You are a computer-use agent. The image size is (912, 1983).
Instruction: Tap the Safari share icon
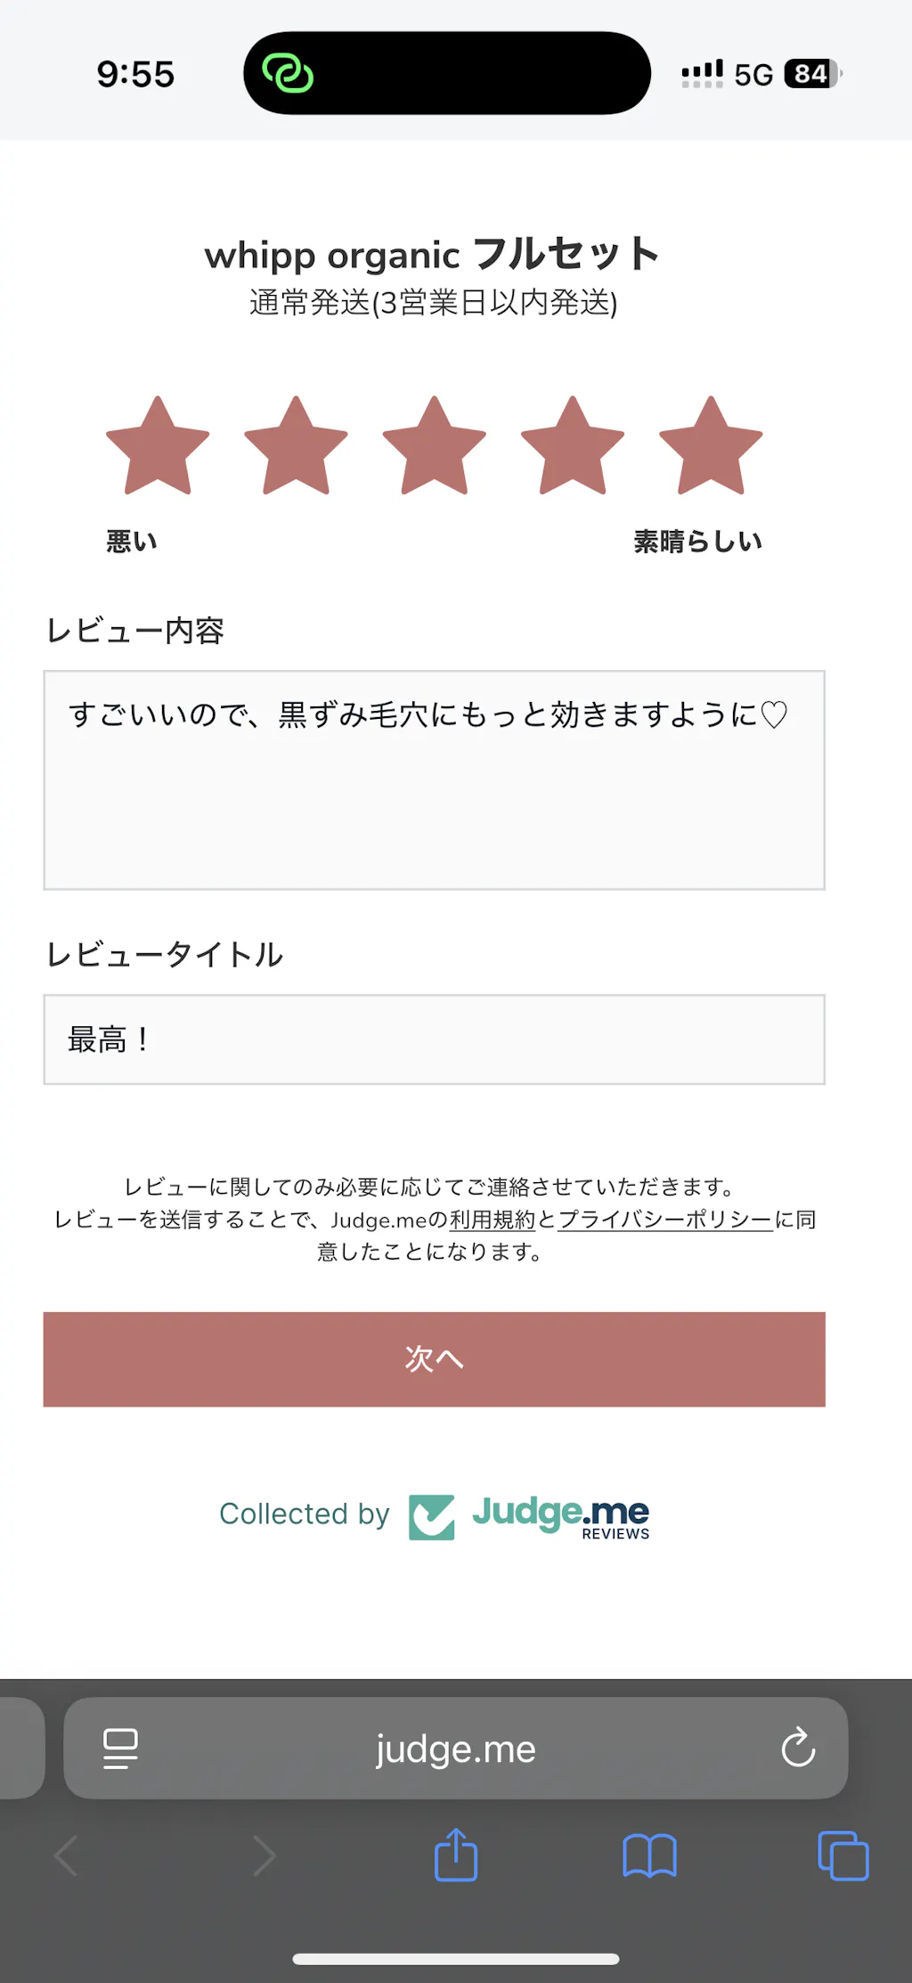(x=456, y=1855)
